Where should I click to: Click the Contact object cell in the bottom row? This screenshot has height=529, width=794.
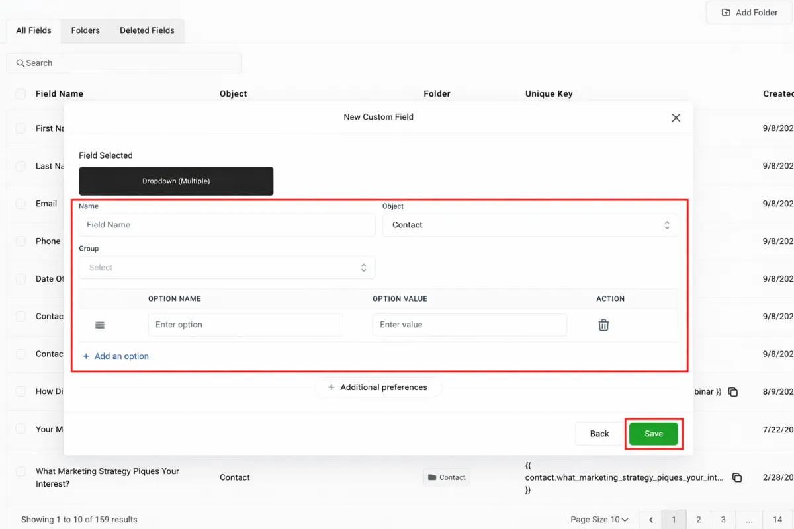pyautogui.click(x=235, y=477)
